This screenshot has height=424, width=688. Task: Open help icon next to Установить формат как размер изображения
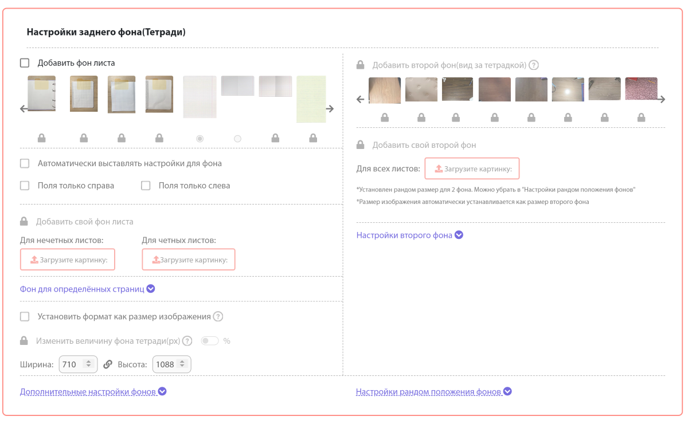pos(218,316)
